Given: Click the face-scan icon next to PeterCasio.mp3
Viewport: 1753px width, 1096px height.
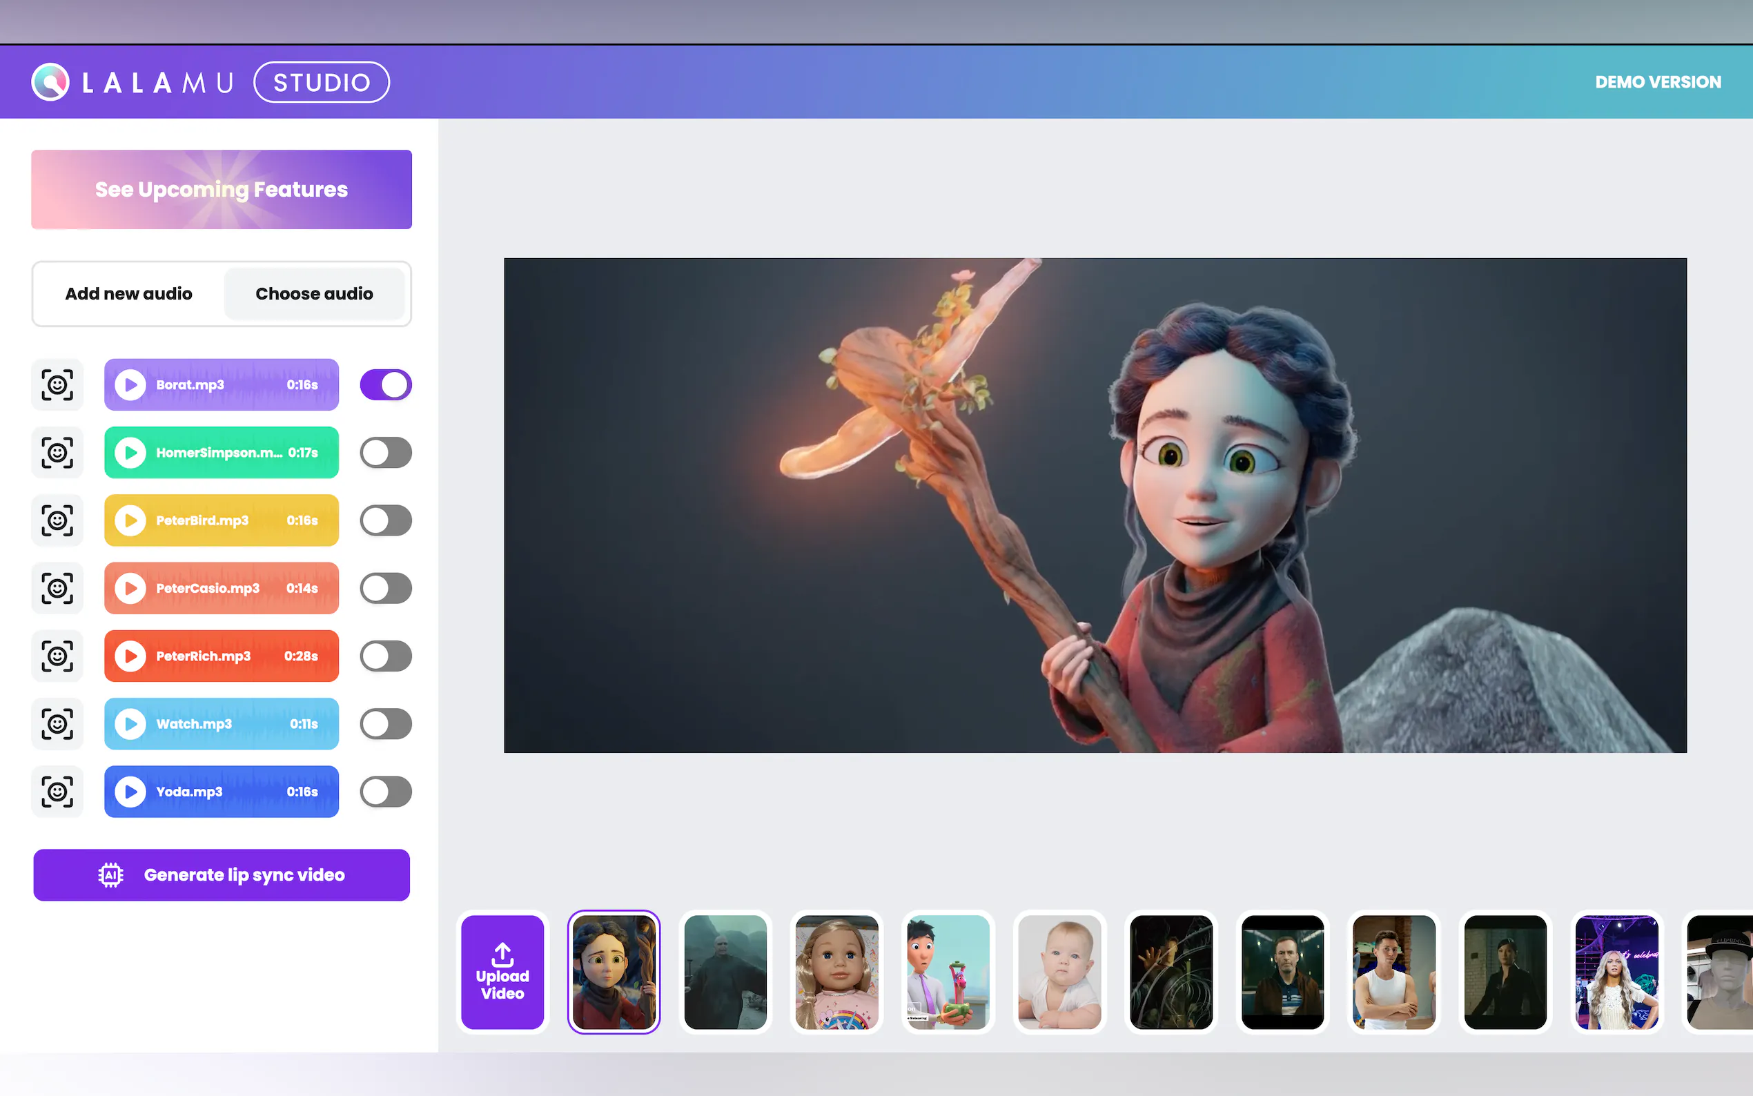Looking at the screenshot, I should (x=57, y=588).
